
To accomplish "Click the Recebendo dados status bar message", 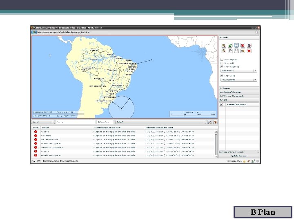I will coord(61,161).
